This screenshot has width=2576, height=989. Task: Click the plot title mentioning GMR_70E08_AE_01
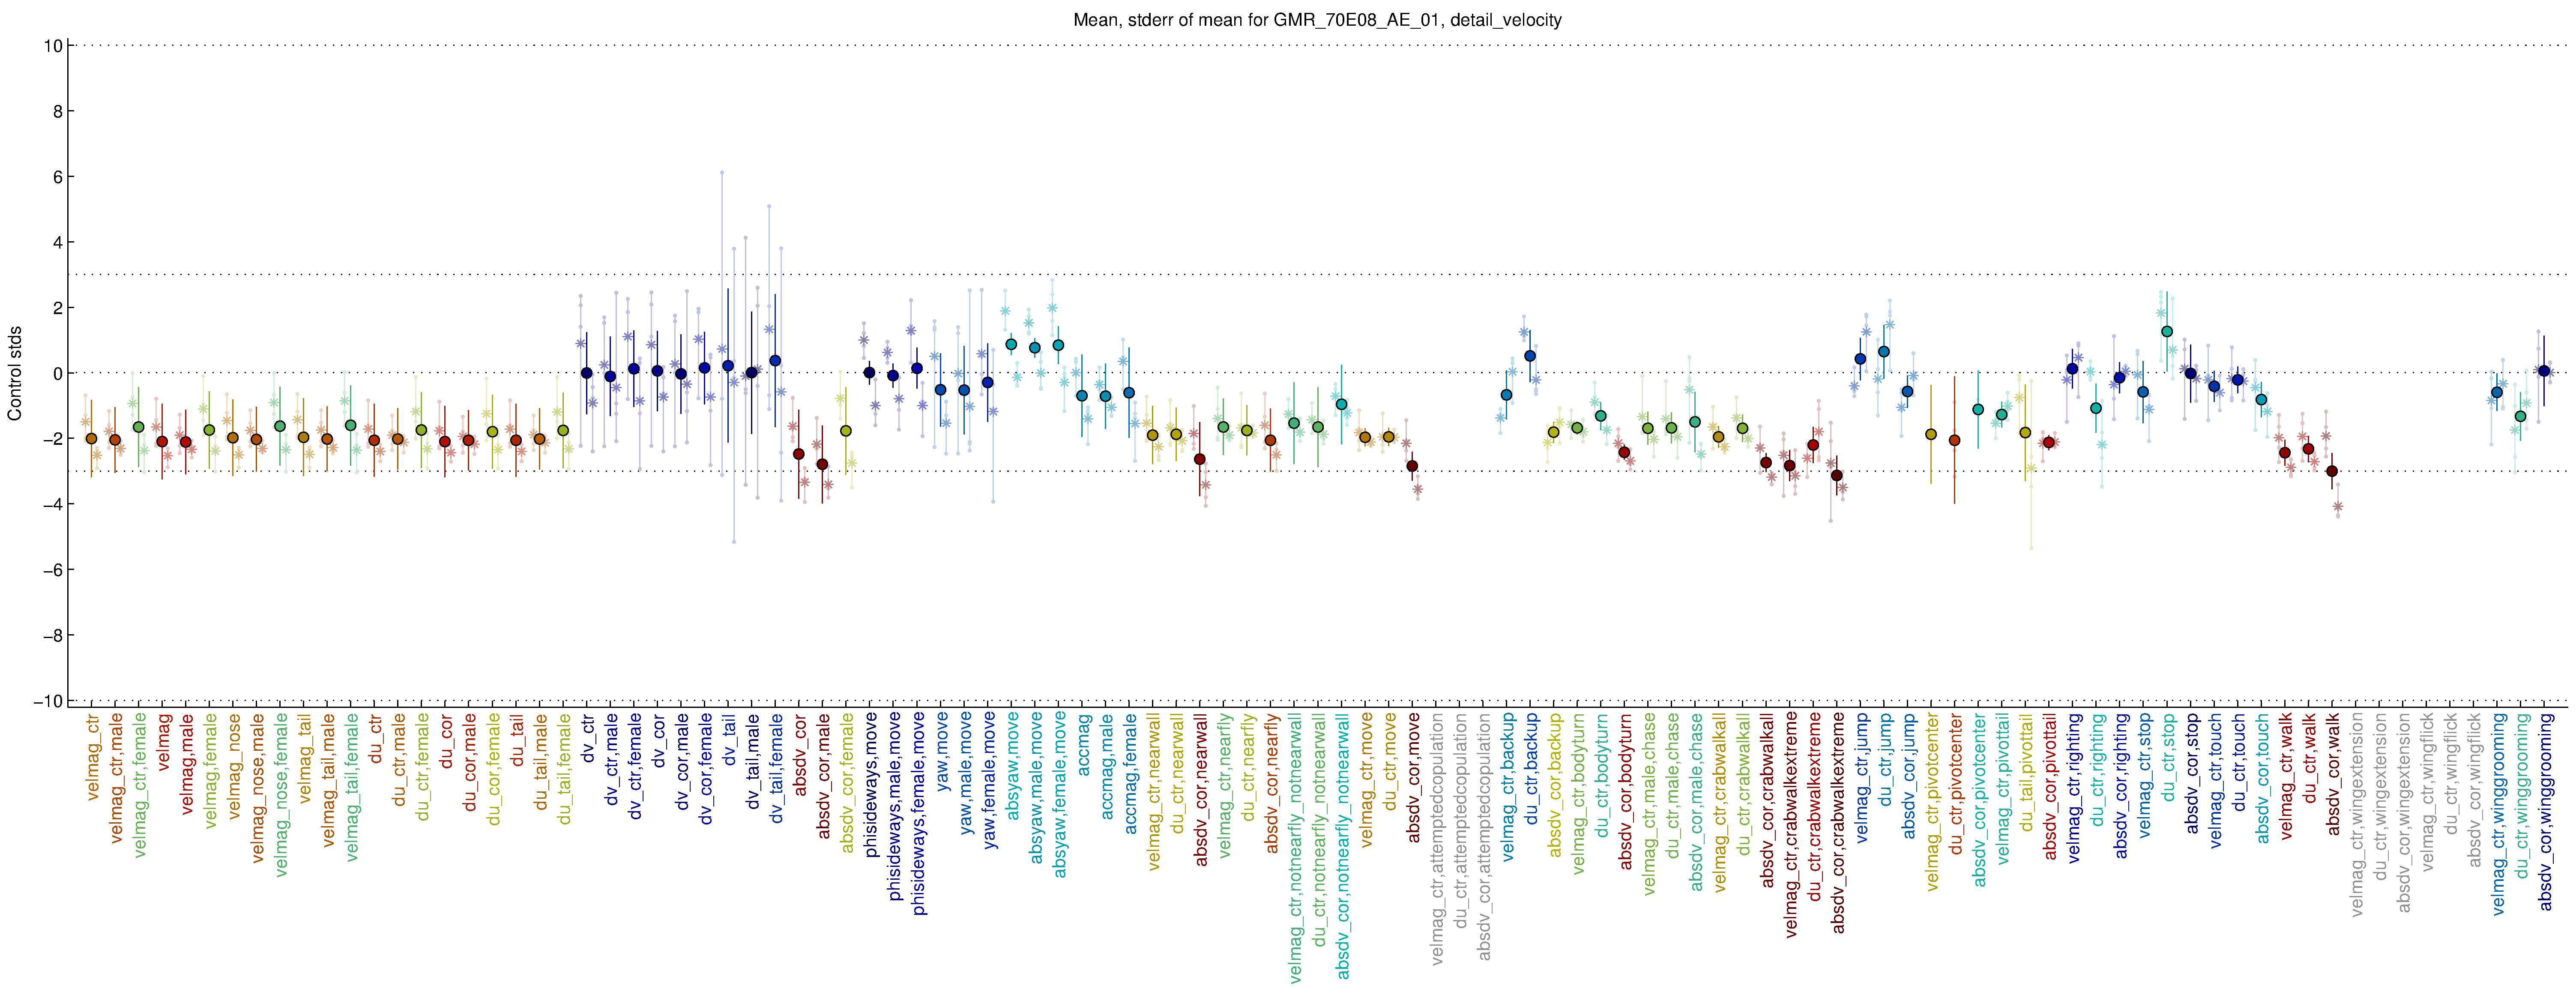click(1317, 20)
